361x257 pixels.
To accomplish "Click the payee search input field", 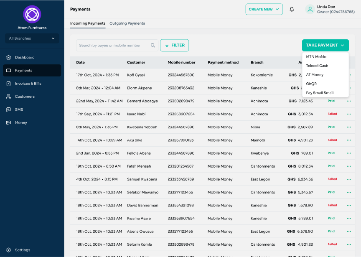I will coord(112,46).
